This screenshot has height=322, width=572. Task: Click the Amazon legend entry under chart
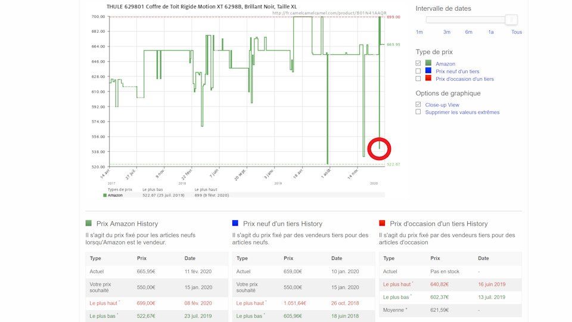click(113, 195)
